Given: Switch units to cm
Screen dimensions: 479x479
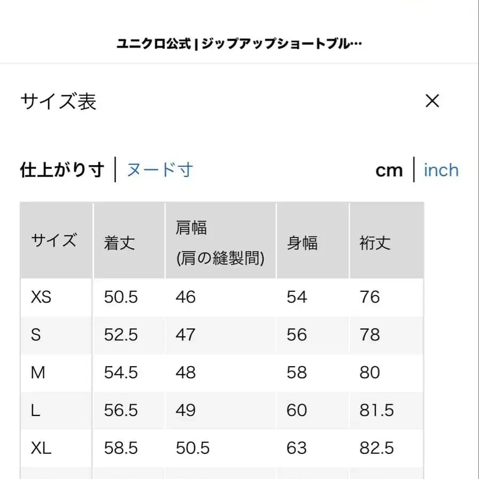Looking at the screenshot, I should coord(389,169).
